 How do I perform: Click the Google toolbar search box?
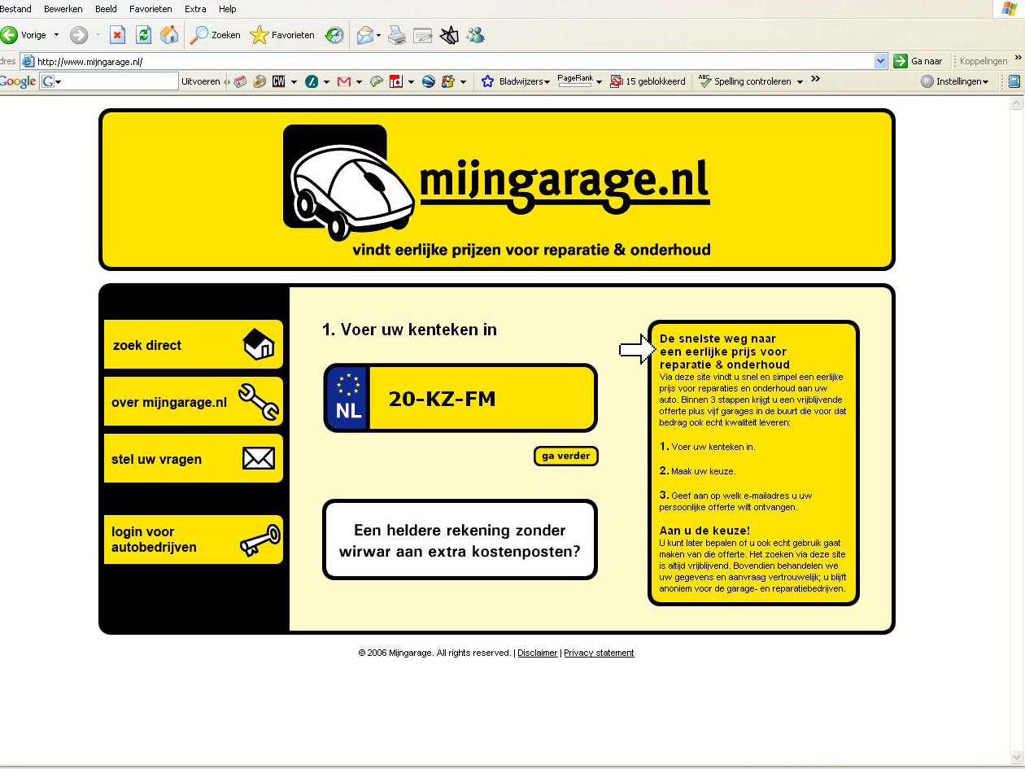coord(108,81)
